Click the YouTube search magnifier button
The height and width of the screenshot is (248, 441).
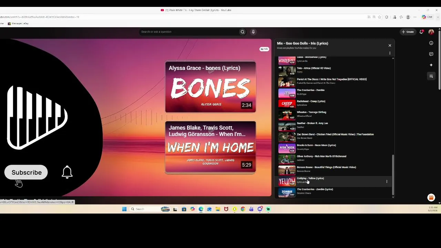click(243, 32)
